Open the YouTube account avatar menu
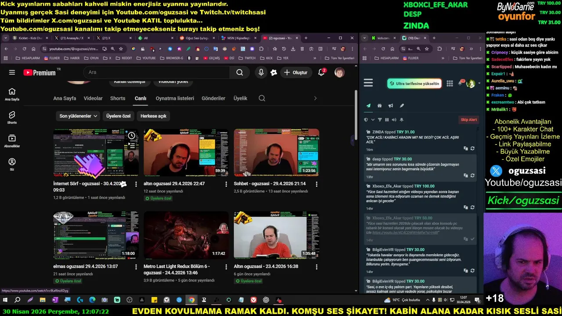 339,72
